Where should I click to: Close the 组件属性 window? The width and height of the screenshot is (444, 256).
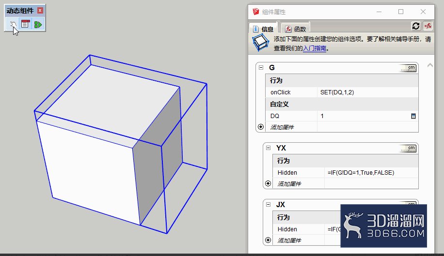coord(423,12)
